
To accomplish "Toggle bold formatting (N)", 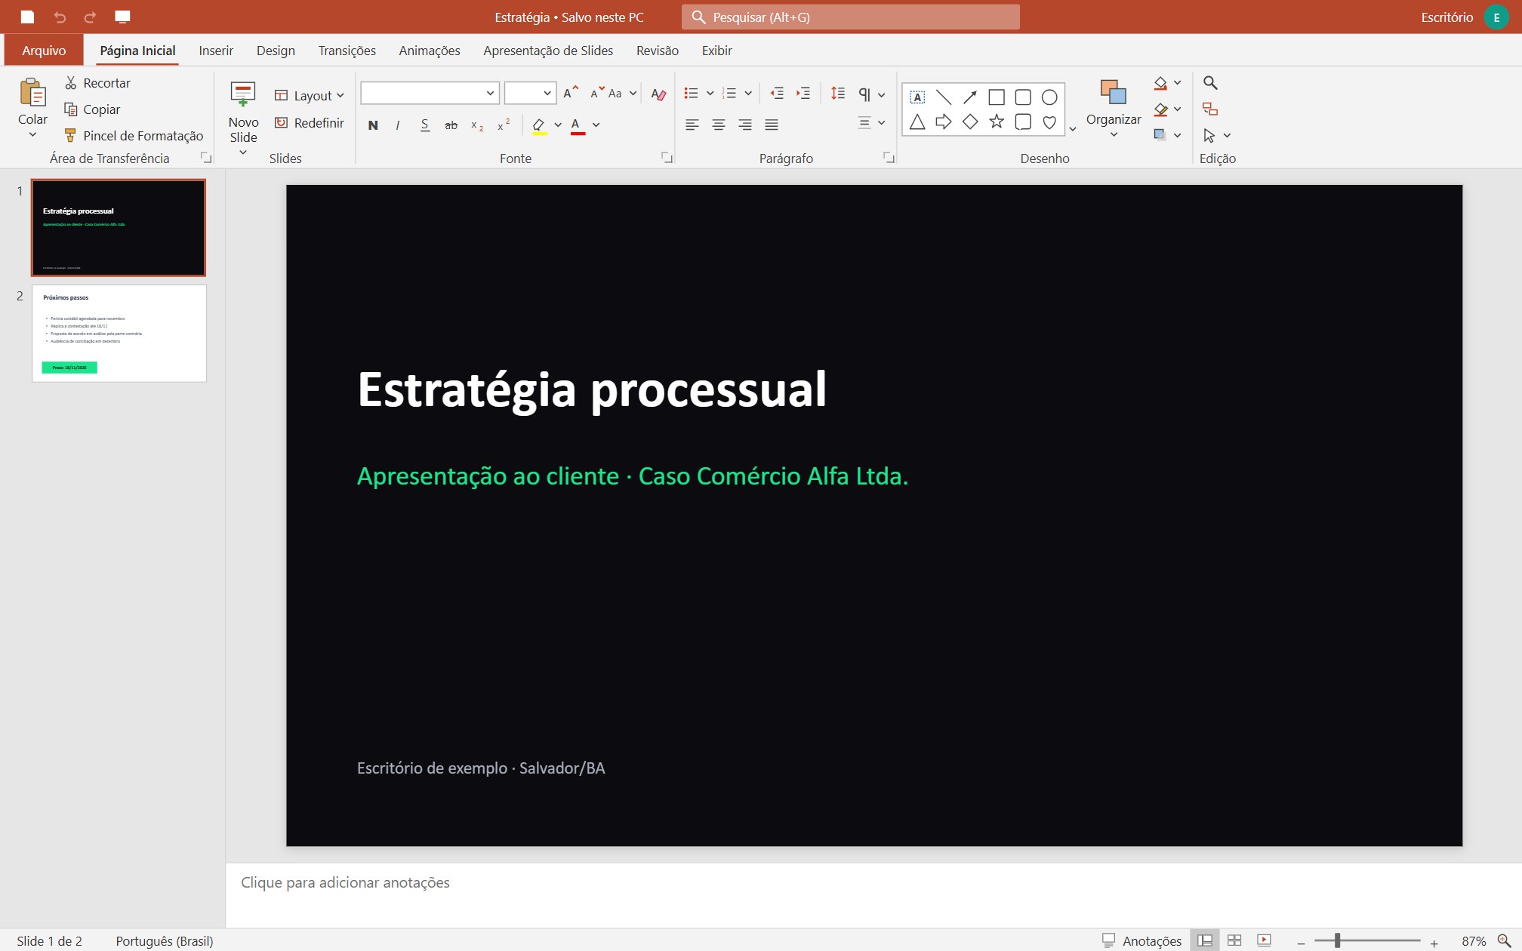I will click(373, 125).
